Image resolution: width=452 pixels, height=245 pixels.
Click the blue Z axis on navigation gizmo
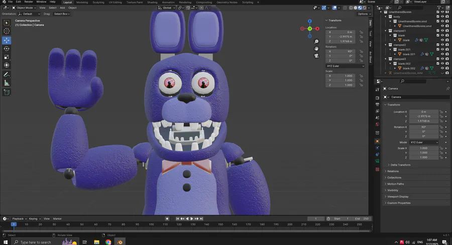point(309,21)
